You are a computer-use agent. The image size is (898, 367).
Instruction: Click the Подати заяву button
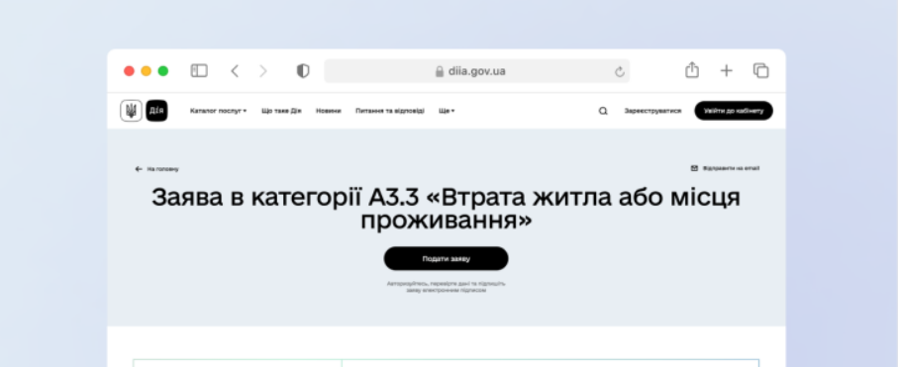pos(447,259)
